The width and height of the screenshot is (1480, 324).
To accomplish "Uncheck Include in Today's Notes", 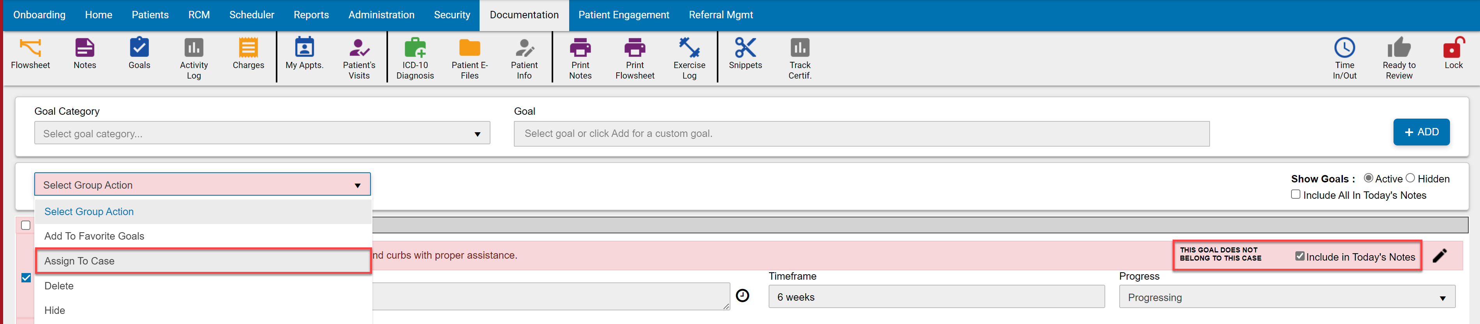I will coord(1300,256).
